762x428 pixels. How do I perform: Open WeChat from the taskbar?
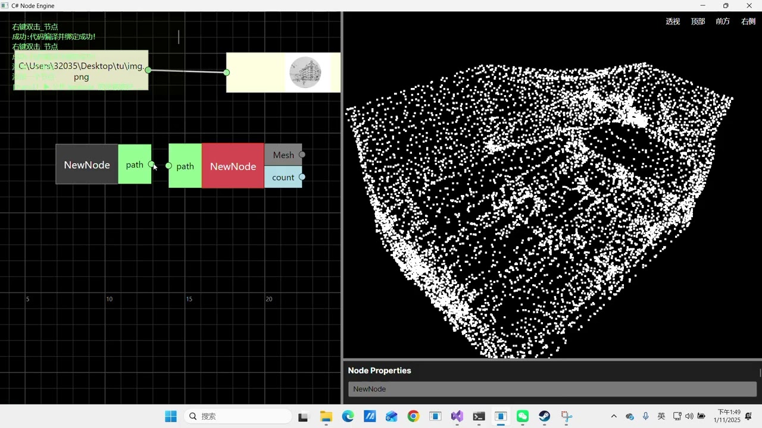click(523, 416)
